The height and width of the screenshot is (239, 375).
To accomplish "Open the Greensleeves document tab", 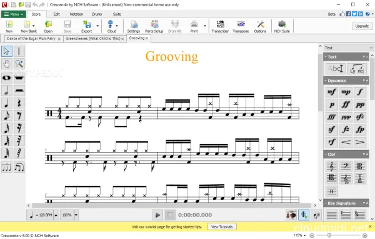I will point(92,39).
